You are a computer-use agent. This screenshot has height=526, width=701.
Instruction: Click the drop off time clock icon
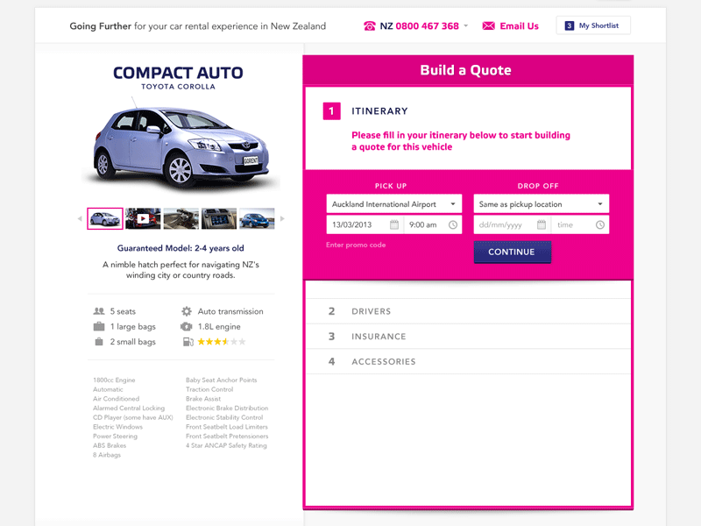[601, 224]
